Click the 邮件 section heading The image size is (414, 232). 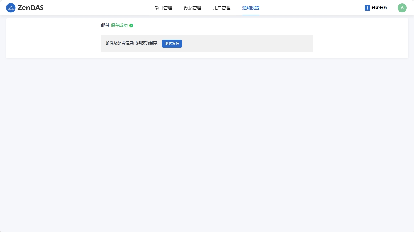click(x=105, y=25)
